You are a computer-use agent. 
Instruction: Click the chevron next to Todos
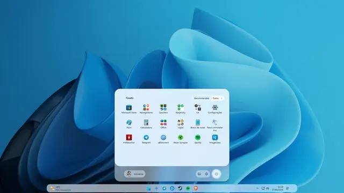coord(221,98)
